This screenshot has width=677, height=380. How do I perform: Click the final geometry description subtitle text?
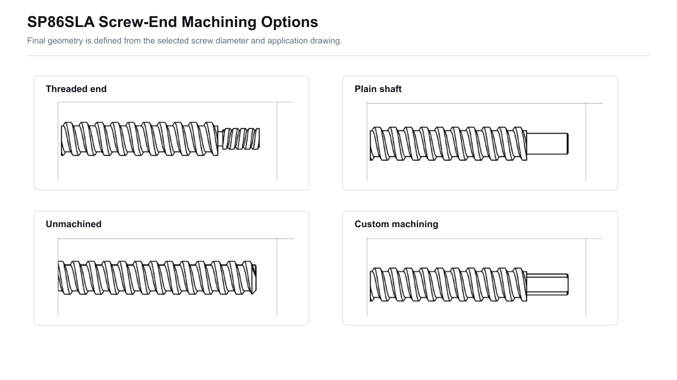tap(184, 41)
